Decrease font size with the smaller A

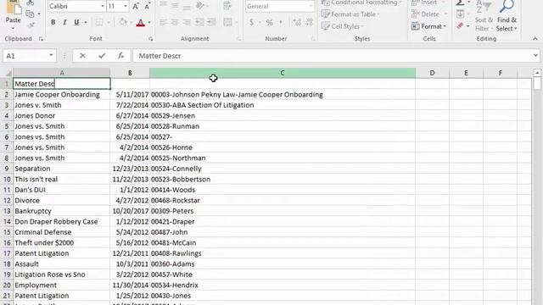click(148, 6)
